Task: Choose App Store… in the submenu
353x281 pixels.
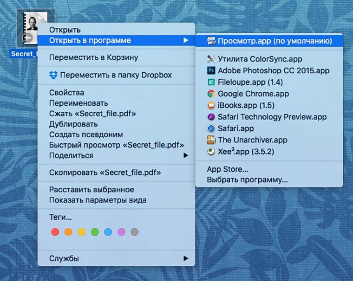Action: coord(269,169)
